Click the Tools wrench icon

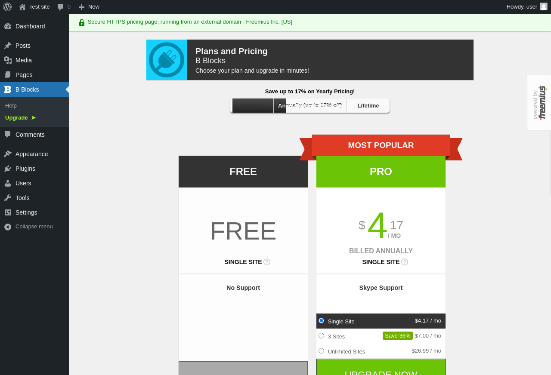(x=8, y=198)
